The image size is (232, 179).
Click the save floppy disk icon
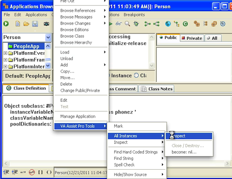[x=35, y=24]
